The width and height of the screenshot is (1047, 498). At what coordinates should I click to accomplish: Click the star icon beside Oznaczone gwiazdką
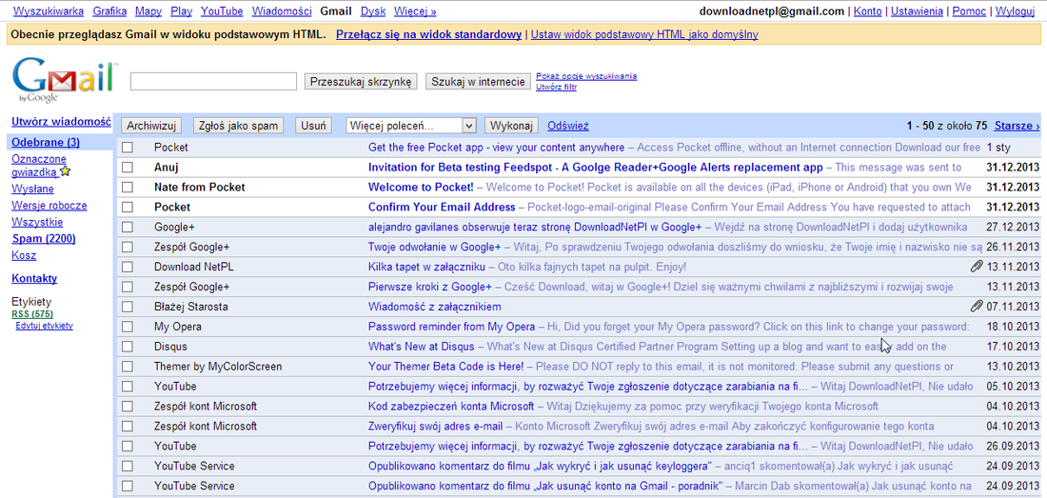point(66,172)
